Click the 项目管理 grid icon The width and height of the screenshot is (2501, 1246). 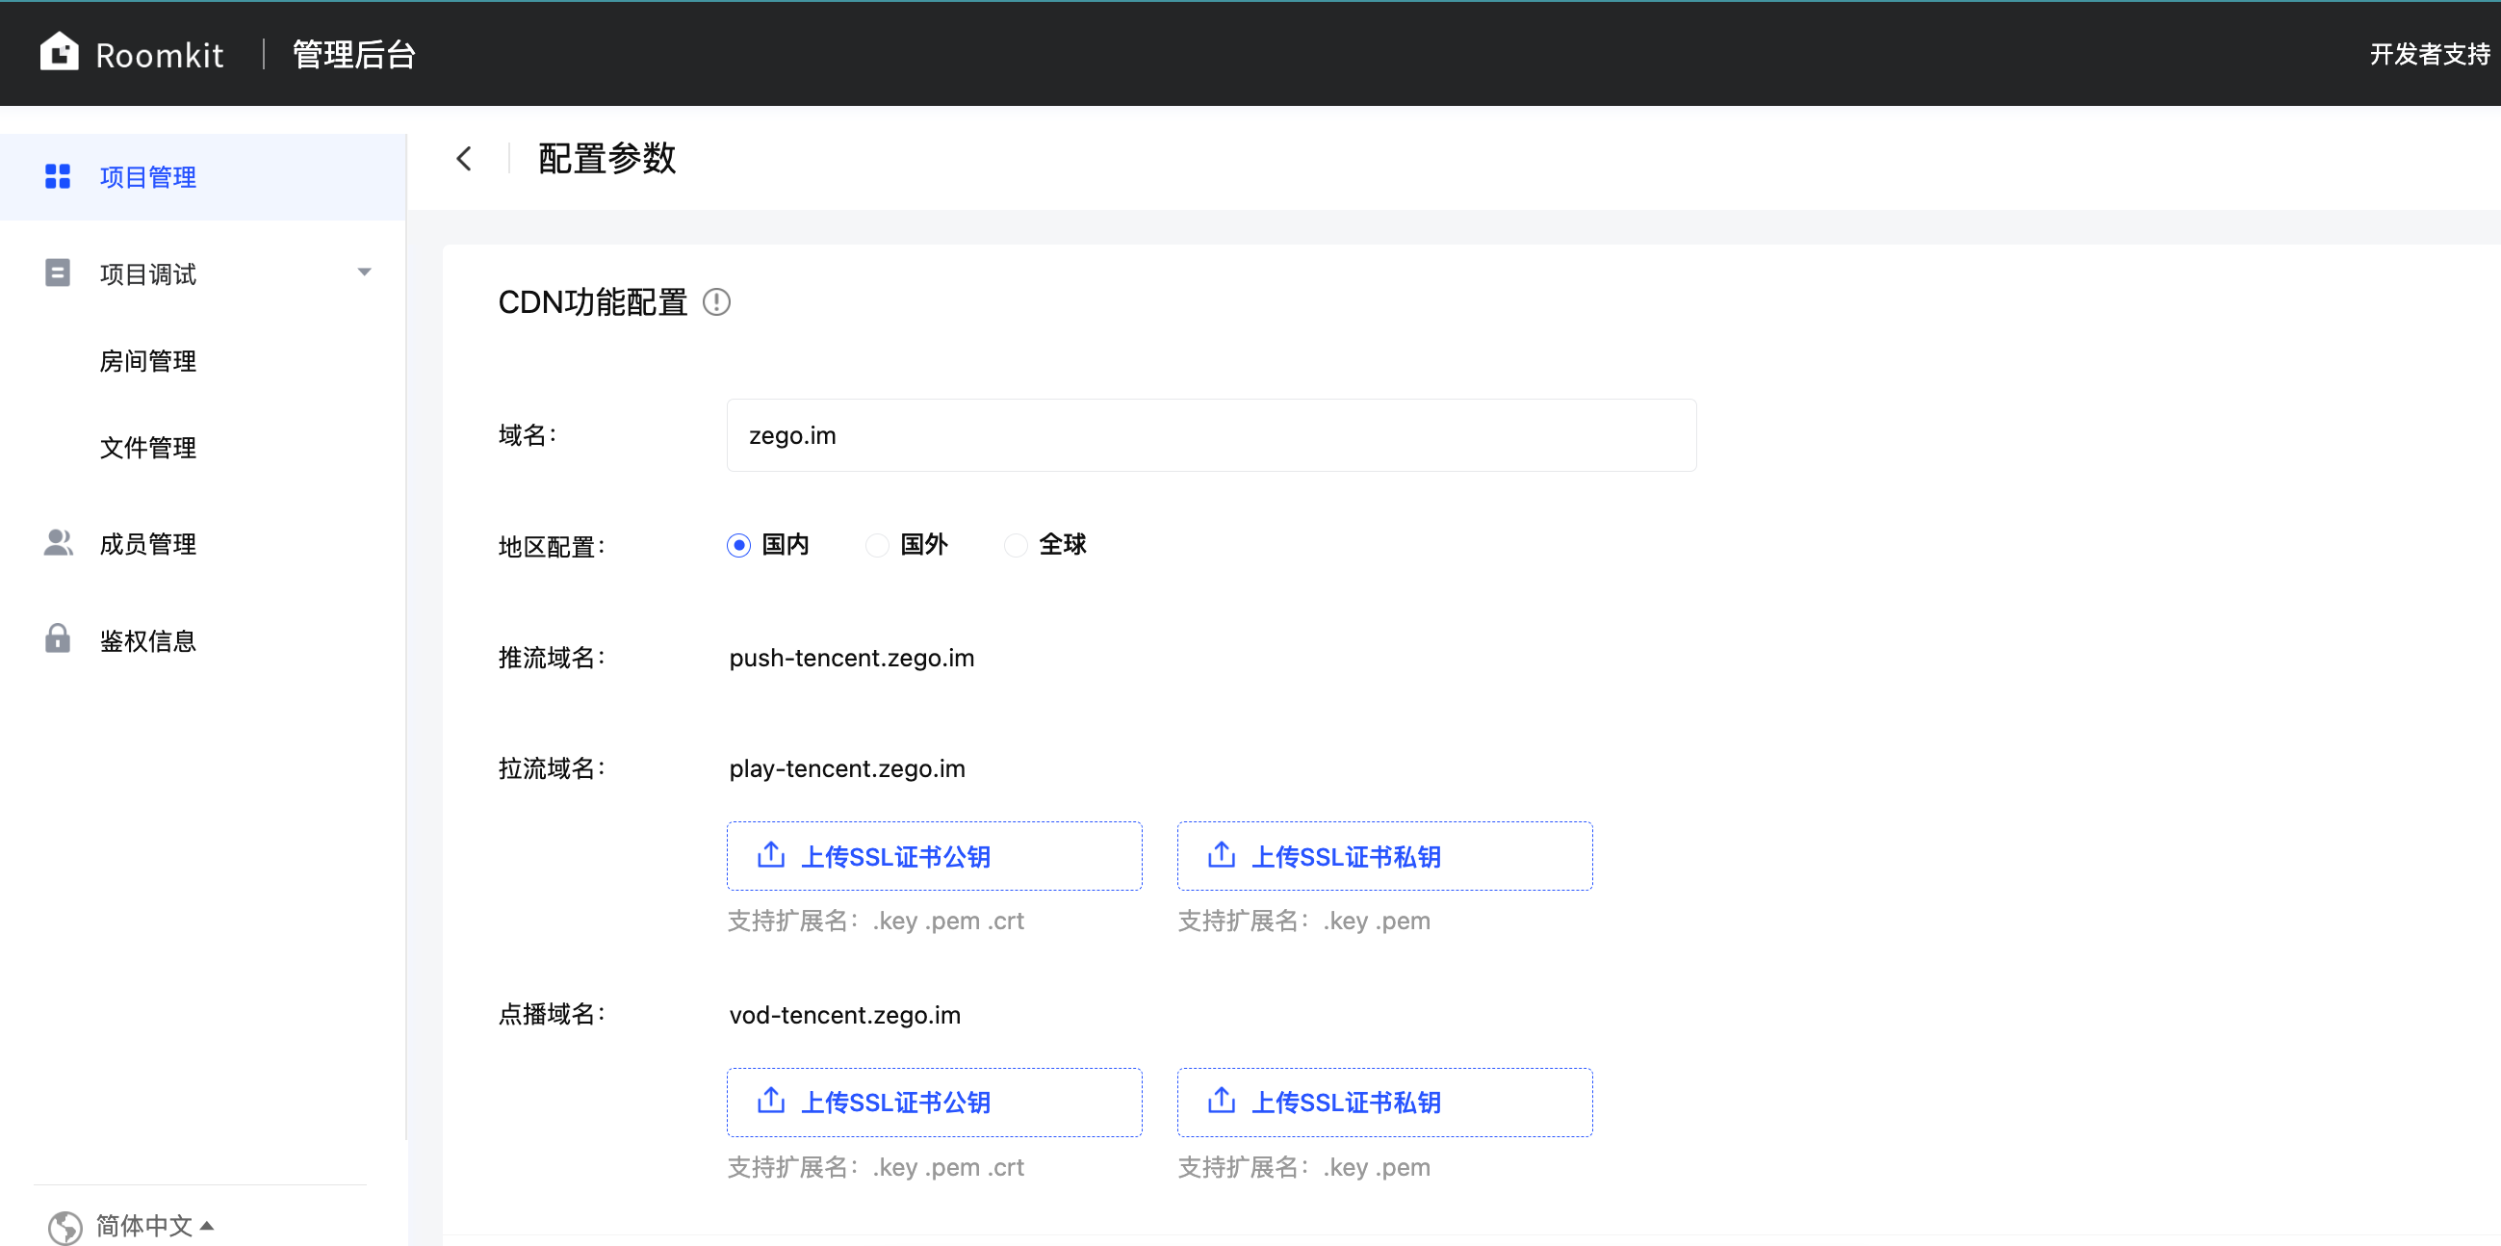[x=59, y=177]
